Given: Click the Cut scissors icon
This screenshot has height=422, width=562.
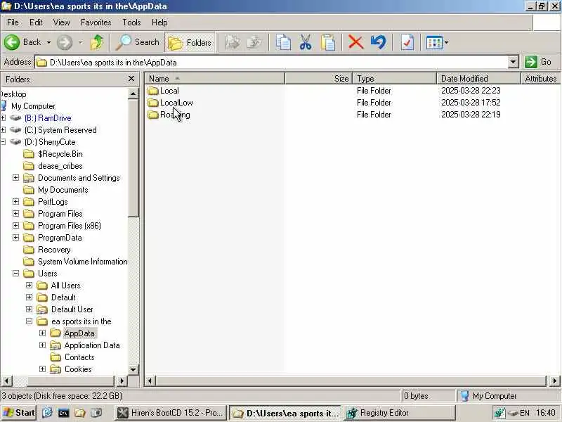Looking at the screenshot, I should click(x=306, y=42).
